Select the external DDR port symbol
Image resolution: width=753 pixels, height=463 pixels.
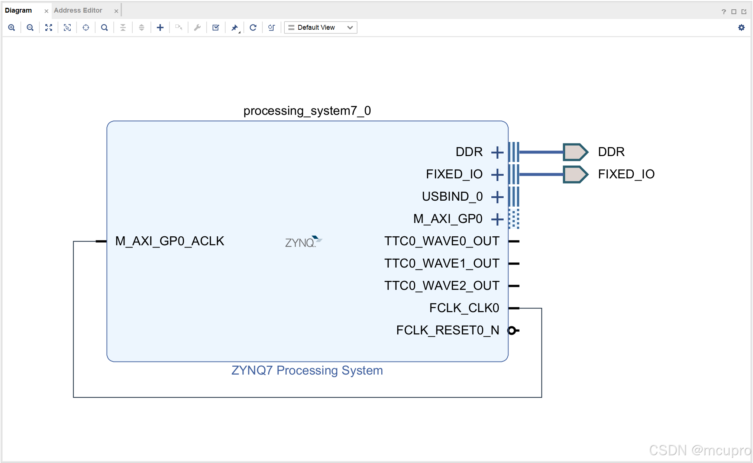coord(575,152)
